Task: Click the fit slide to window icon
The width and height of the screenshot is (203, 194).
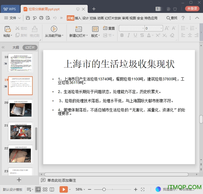Action: pos(143,189)
